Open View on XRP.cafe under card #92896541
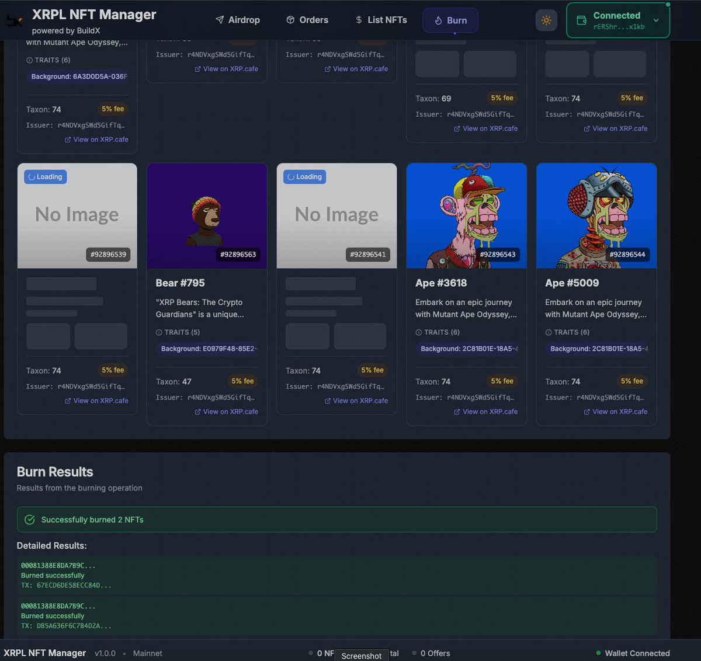This screenshot has width=701, height=661. click(x=356, y=401)
